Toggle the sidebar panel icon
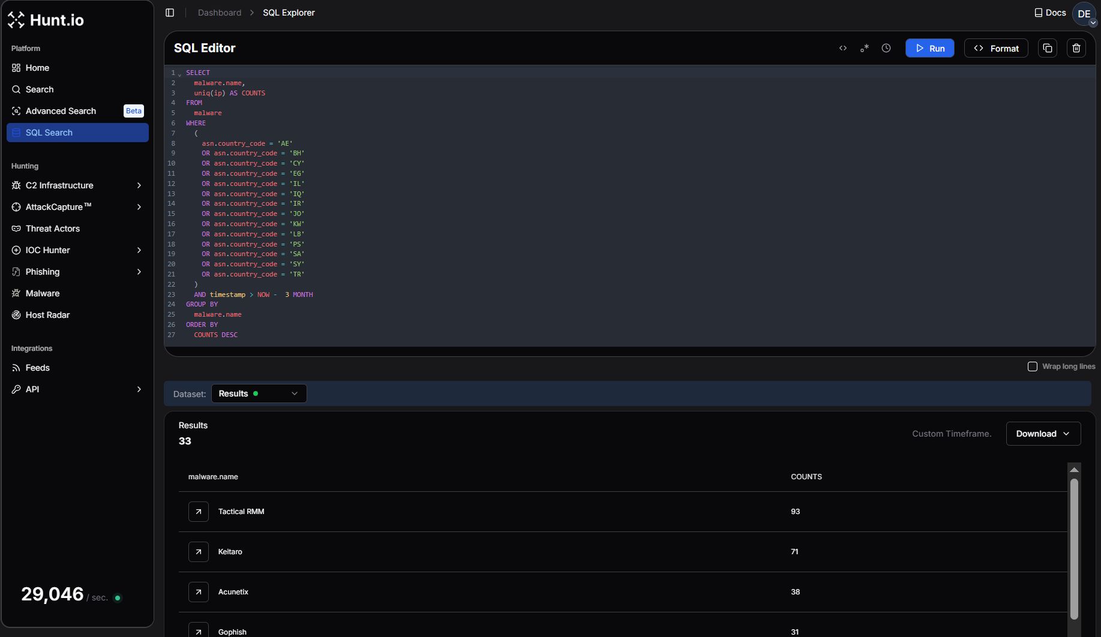The width and height of the screenshot is (1101, 637). [170, 13]
